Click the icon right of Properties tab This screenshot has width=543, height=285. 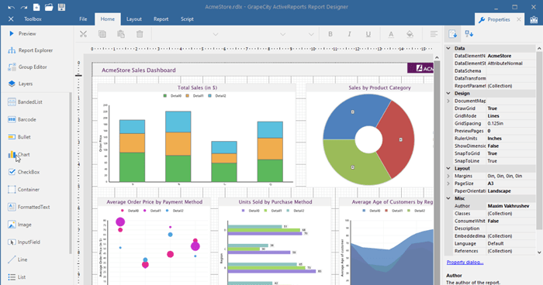534,19
